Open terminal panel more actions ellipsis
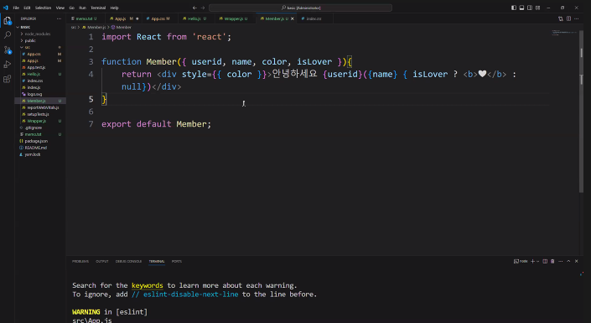 click(561, 261)
